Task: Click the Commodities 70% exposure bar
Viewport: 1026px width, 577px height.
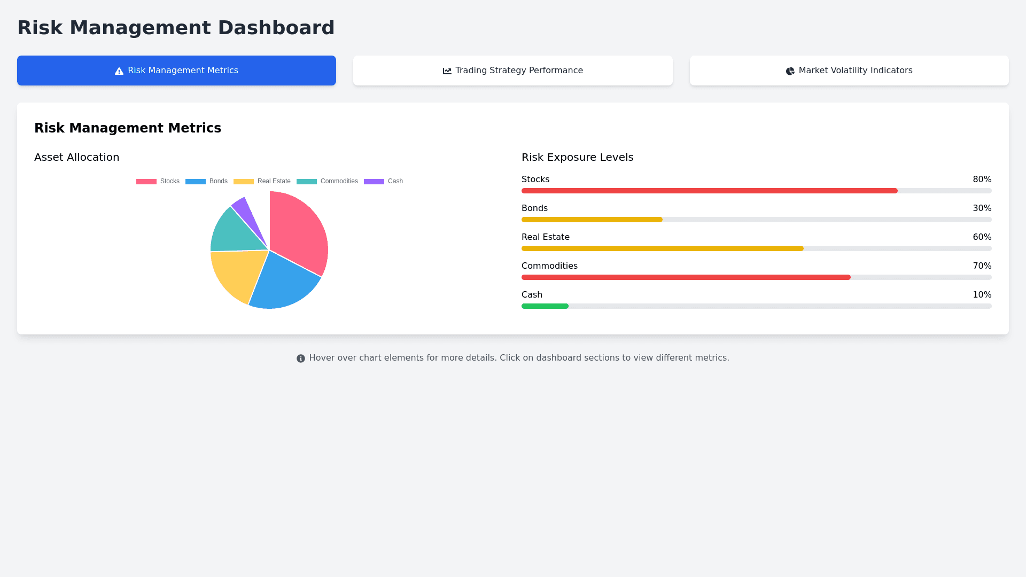Action: pos(686,277)
